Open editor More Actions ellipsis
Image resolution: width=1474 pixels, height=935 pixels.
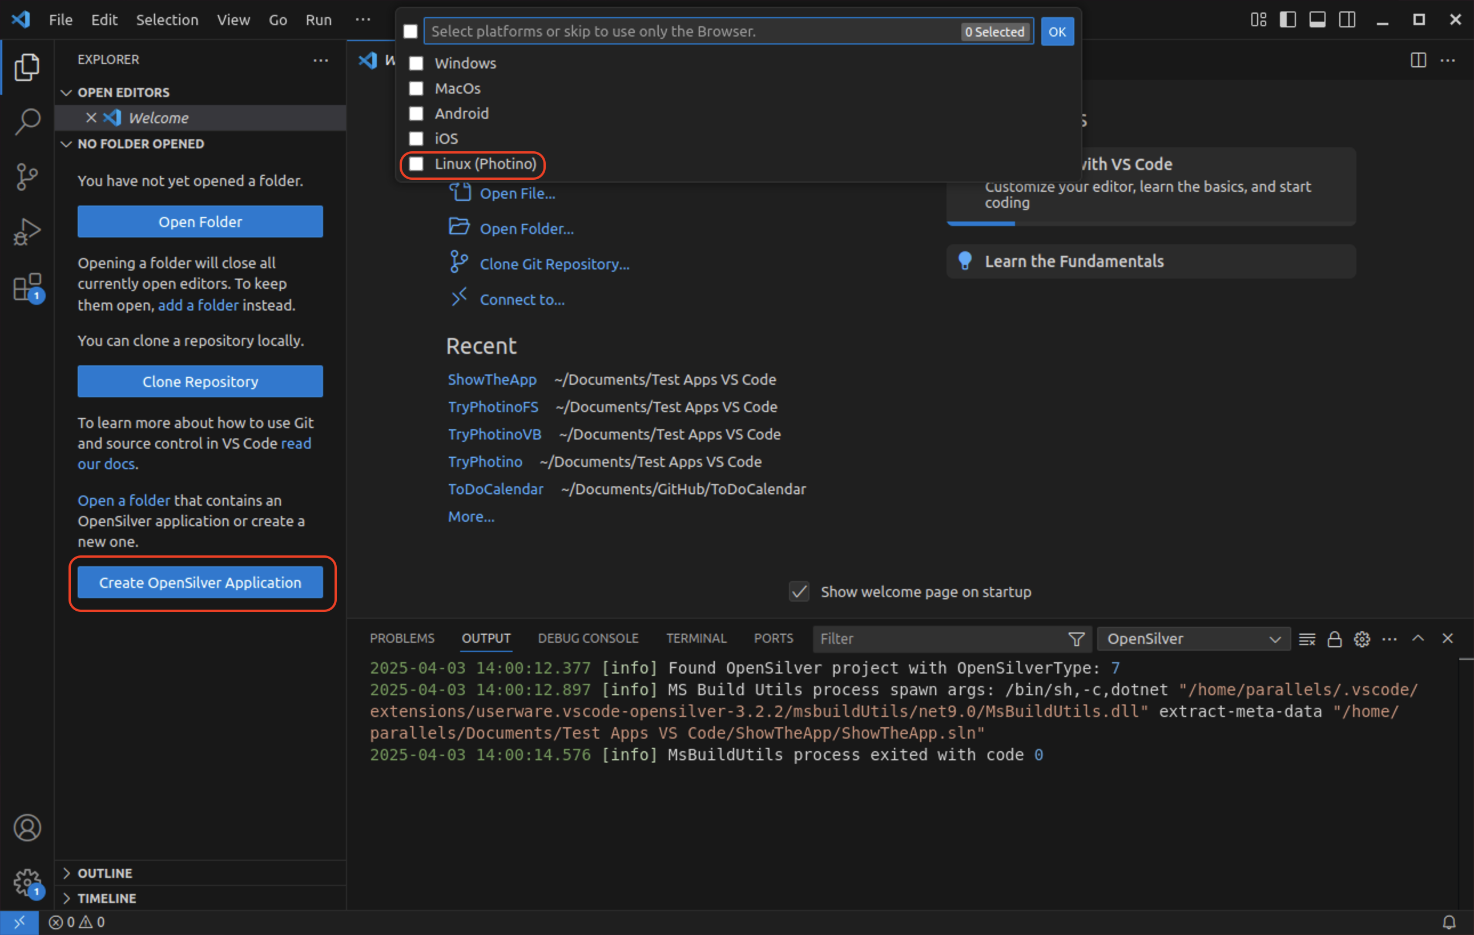tap(1448, 60)
